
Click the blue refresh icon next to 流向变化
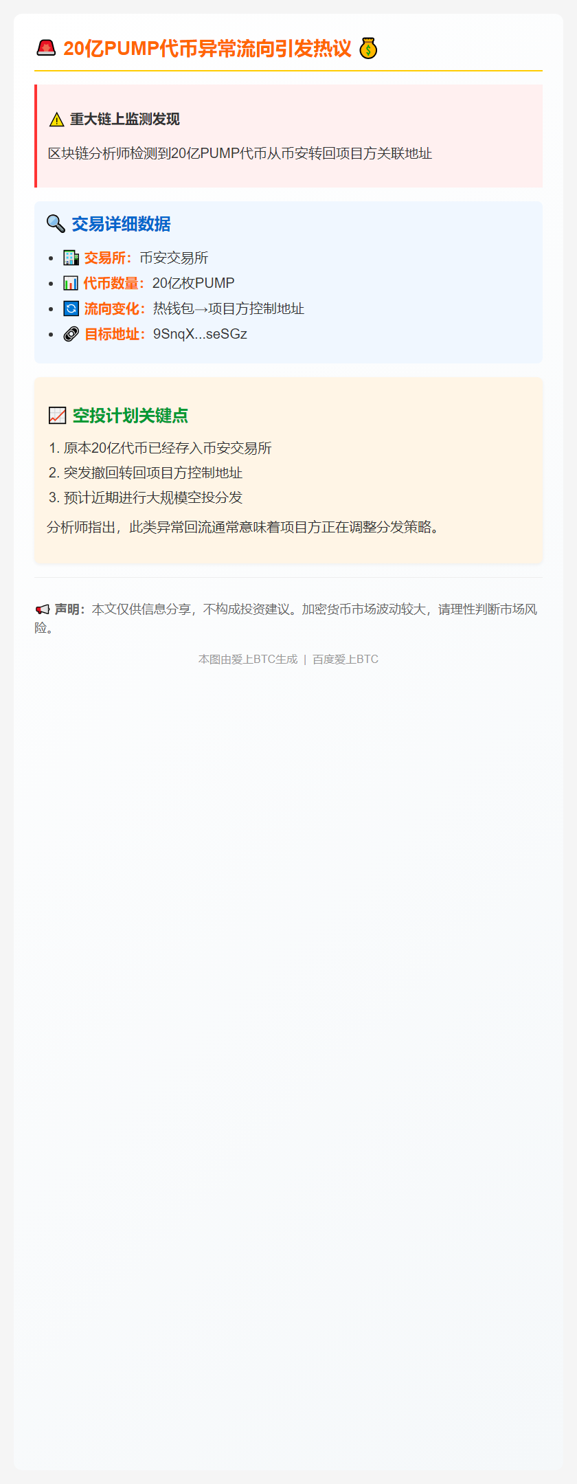pyautogui.click(x=71, y=308)
